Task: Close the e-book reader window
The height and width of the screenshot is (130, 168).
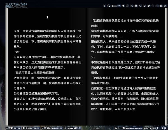Action: [165, 6]
